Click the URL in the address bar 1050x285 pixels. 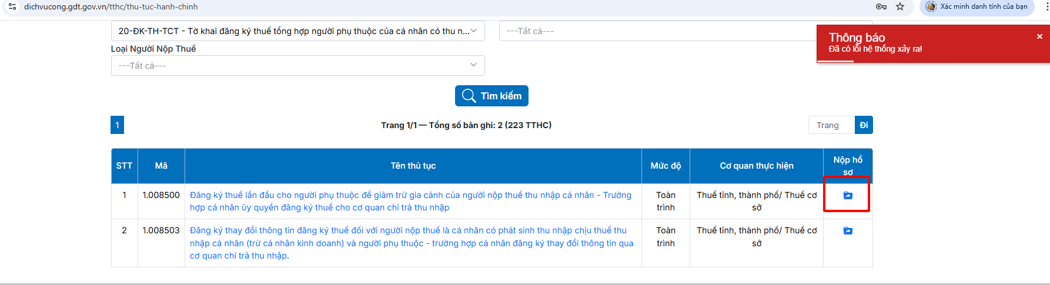111,6
